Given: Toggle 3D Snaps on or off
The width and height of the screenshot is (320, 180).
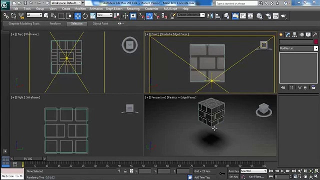Looking at the screenshot, I should (x=142, y=16).
